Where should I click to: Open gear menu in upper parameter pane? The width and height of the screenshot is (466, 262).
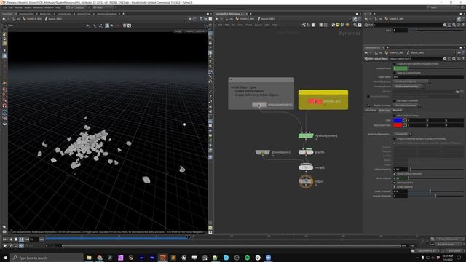[x=445, y=25]
